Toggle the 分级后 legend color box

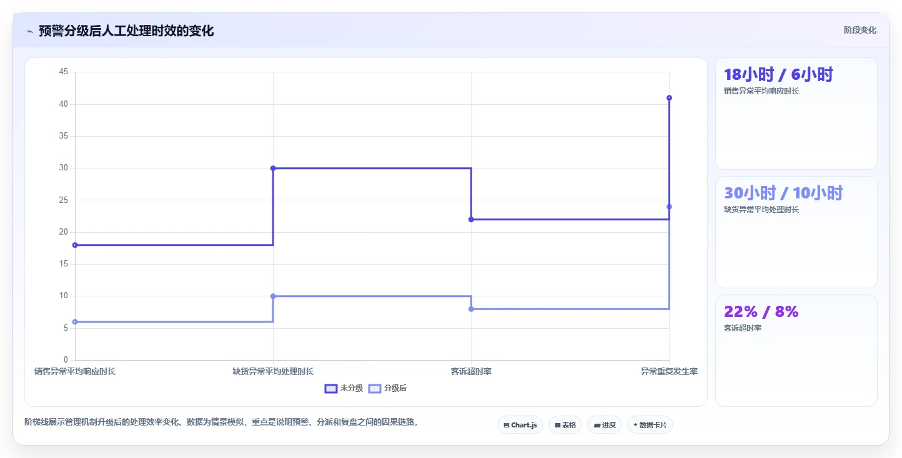point(375,388)
